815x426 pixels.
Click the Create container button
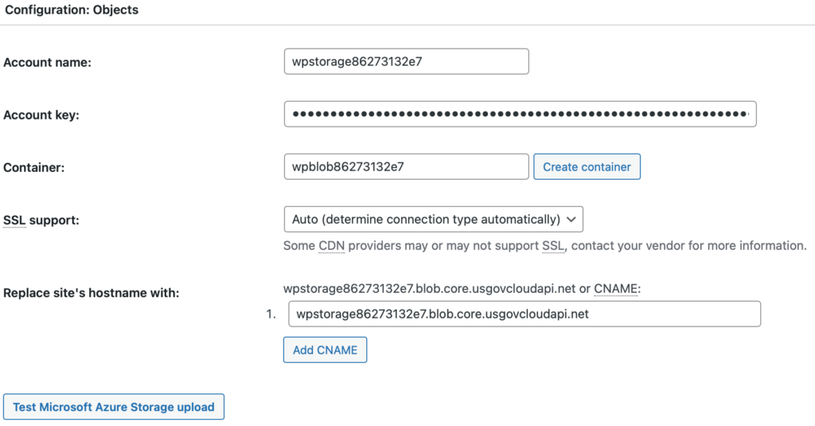point(587,166)
